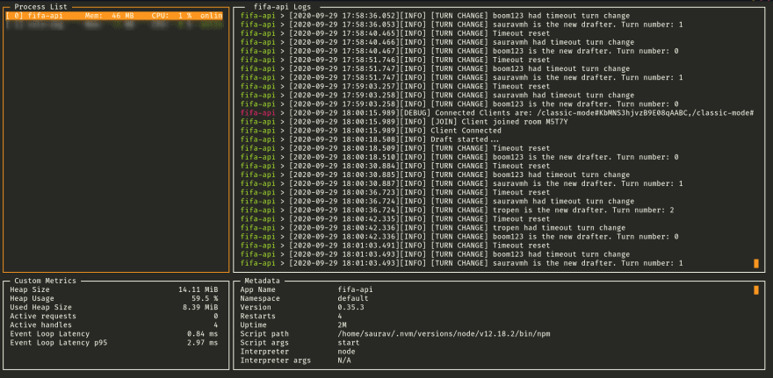Click the JOIN Client joined room M5T7Y line
The width and height of the screenshot is (773, 378).
[x=404, y=122]
